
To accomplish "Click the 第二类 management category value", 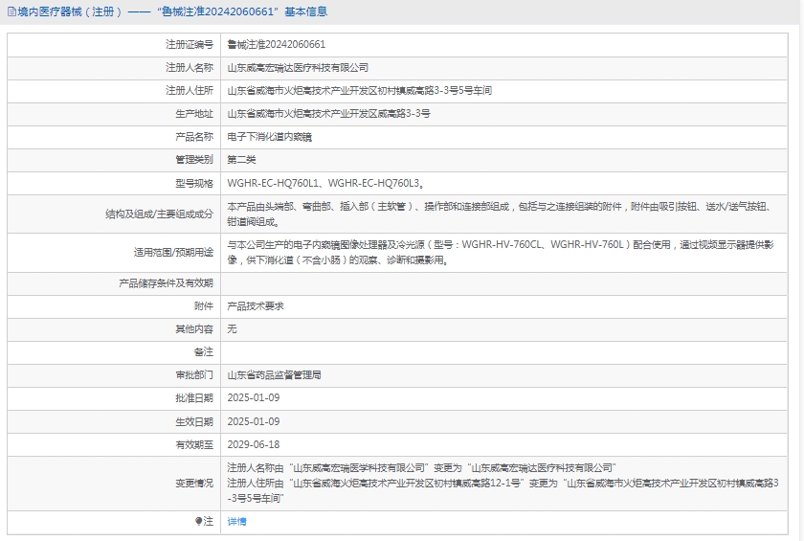I will [x=242, y=160].
